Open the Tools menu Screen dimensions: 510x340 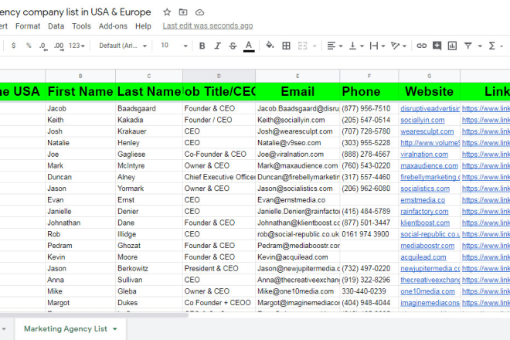81,26
